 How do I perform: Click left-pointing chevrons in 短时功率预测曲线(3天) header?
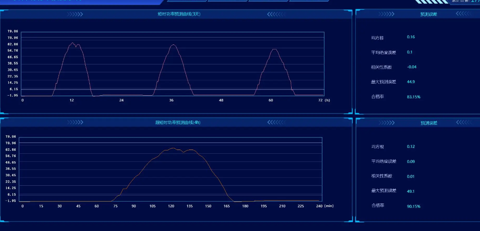tap(275, 14)
